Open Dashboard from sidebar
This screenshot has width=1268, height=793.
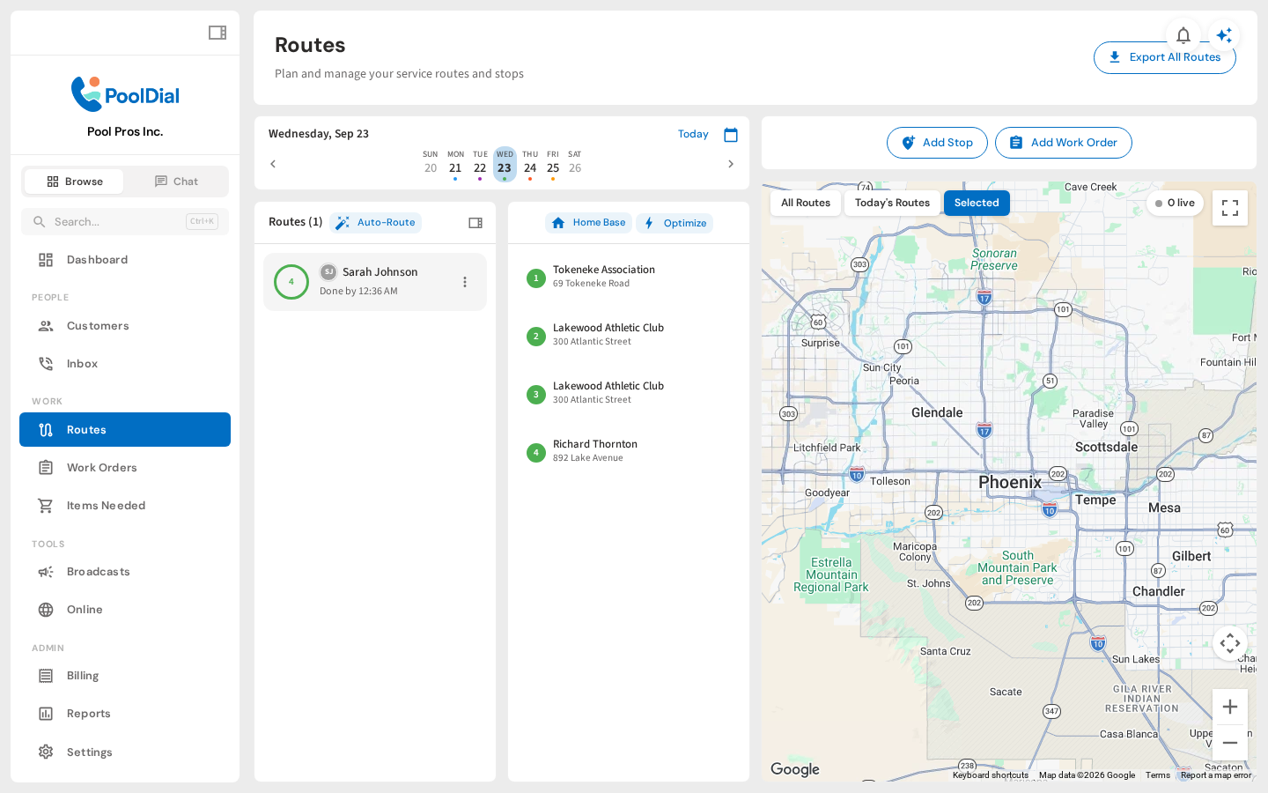click(125, 260)
